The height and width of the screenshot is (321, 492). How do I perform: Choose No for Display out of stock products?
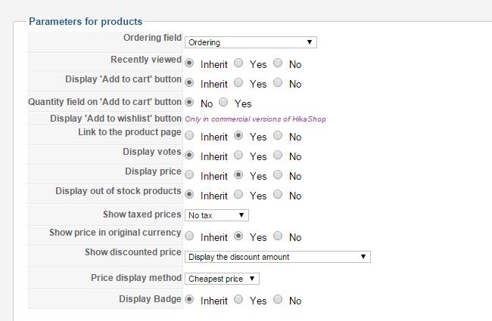(x=278, y=196)
